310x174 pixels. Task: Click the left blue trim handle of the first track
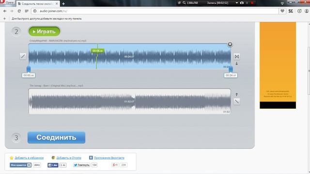tap(29, 69)
